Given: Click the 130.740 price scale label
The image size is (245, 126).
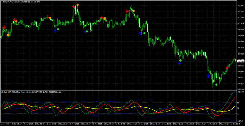Looking at the screenshot, I should tap(241, 42).
